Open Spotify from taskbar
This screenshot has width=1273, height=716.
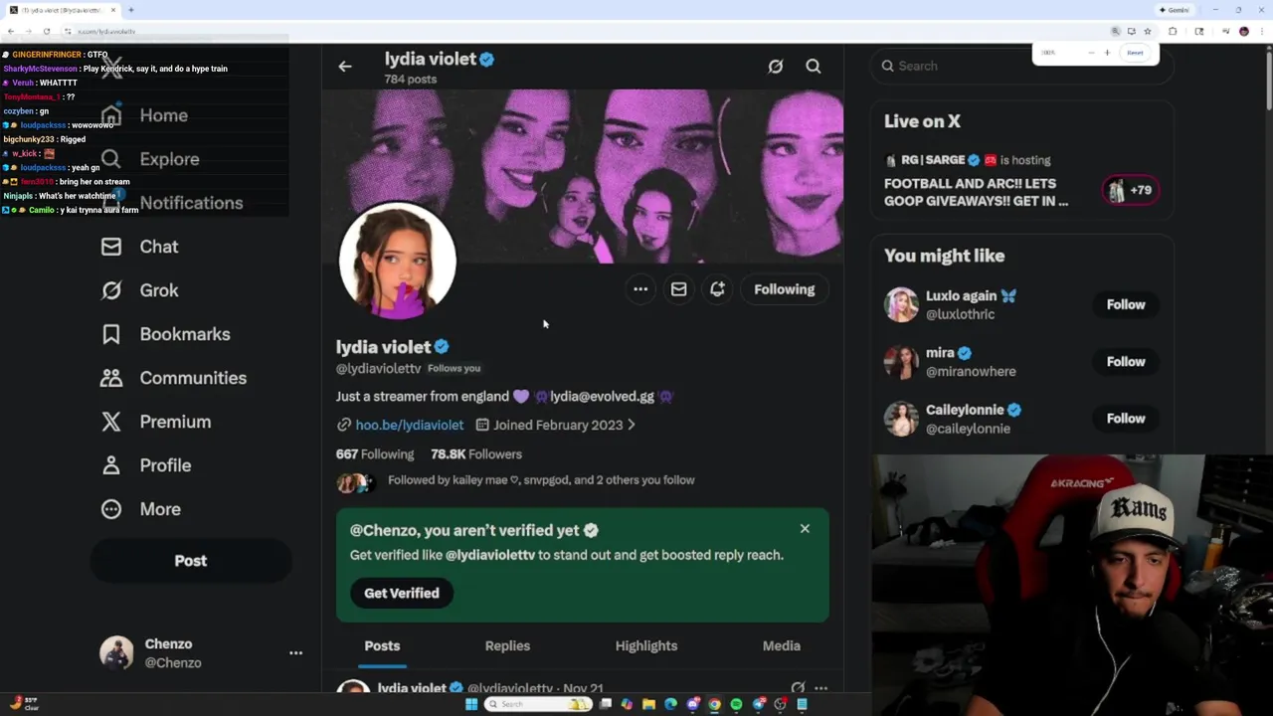736,704
